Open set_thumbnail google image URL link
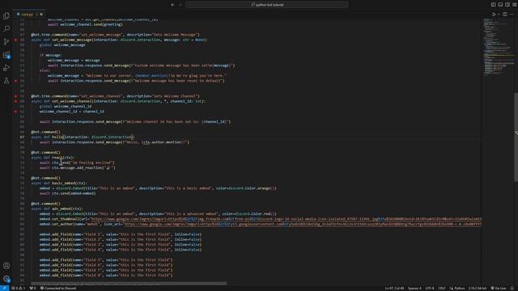Image resolution: width=518 pixels, height=291 pixels. pyautogui.click(x=286, y=219)
